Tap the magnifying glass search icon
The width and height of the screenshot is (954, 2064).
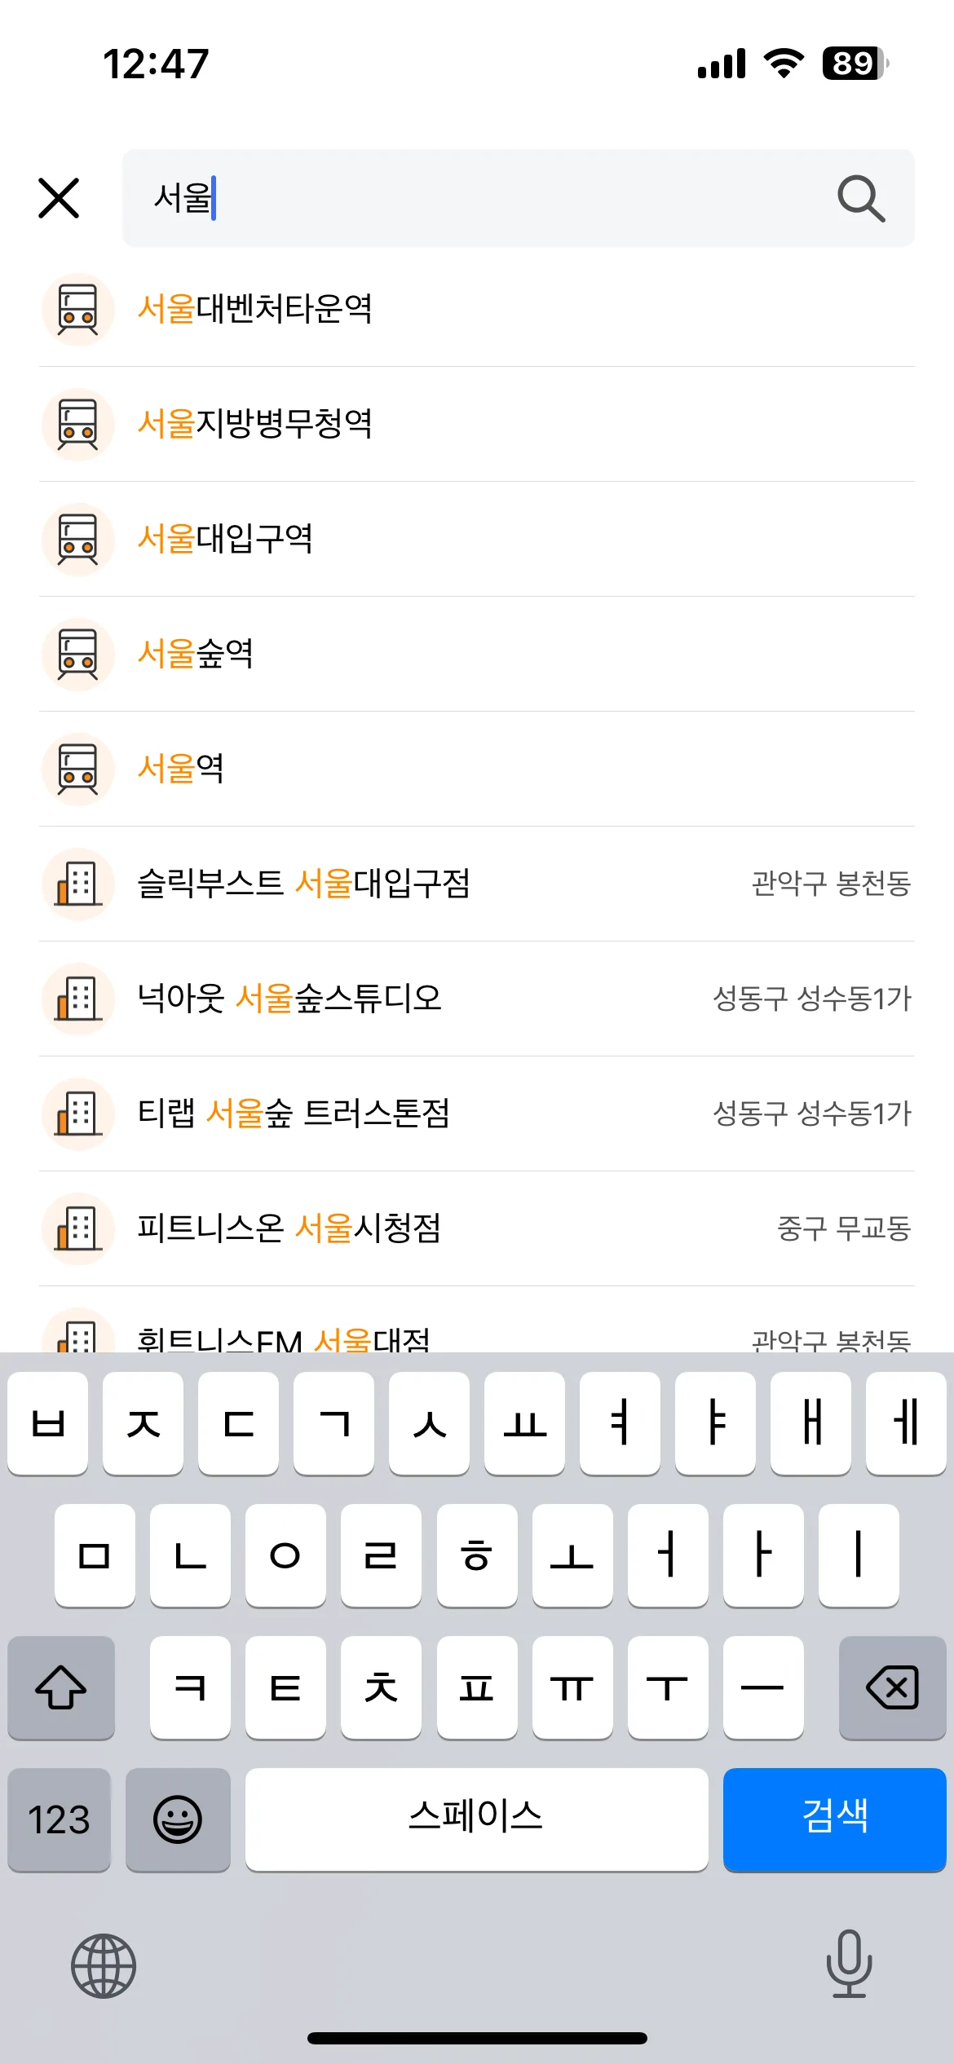(861, 198)
